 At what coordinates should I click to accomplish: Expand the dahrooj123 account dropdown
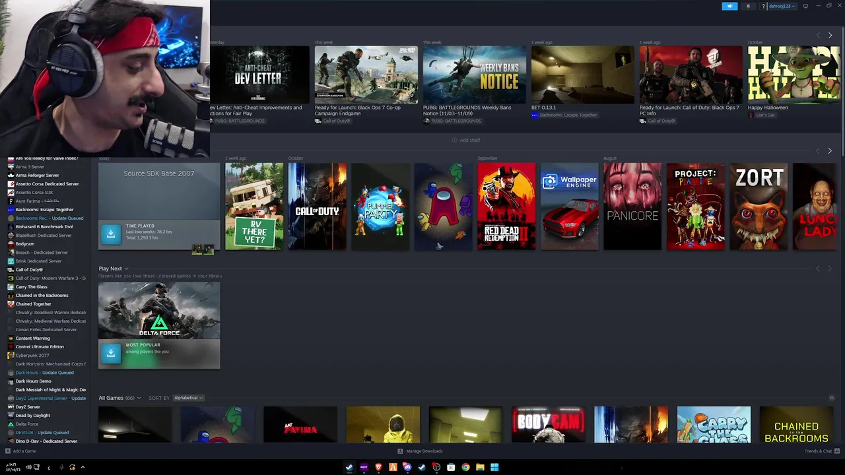click(782, 6)
